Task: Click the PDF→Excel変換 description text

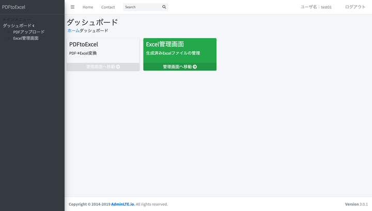Action: pyautogui.click(x=83, y=53)
